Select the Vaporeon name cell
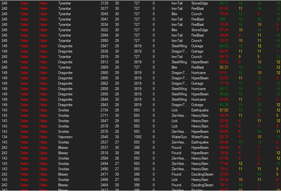281x192 pixels. (65, 137)
